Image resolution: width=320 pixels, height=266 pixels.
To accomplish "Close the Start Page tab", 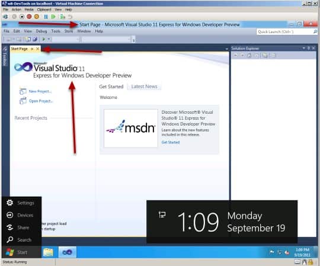I will (x=37, y=49).
